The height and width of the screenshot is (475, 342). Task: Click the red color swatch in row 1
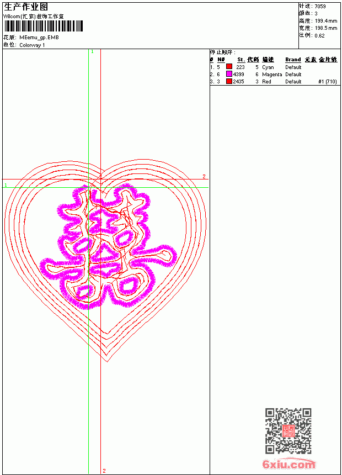(x=229, y=67)
